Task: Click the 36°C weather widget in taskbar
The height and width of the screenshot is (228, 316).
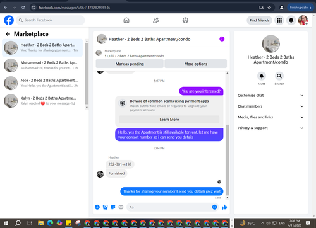Action: coord(247,223)
